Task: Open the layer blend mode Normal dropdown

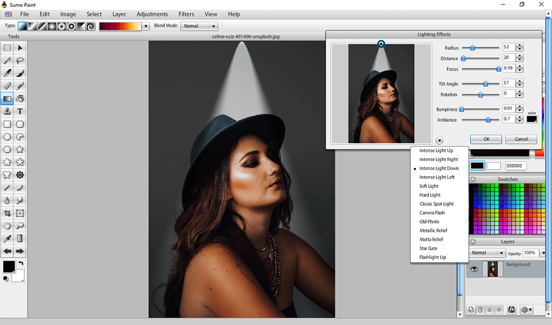Action: coord(488,253)
